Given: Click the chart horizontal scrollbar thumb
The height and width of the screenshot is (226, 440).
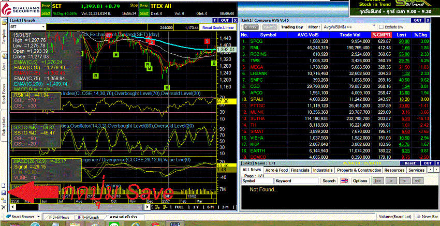Looking at the screenshot, I should point(91,207).
